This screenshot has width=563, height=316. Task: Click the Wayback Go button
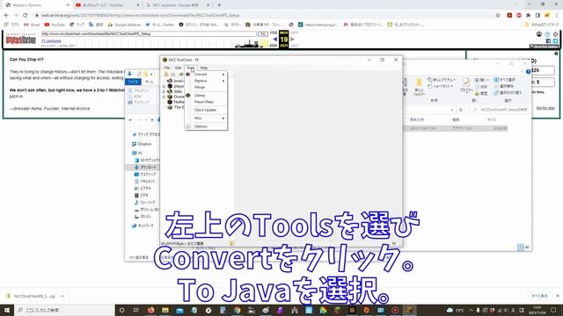[263, 33]
